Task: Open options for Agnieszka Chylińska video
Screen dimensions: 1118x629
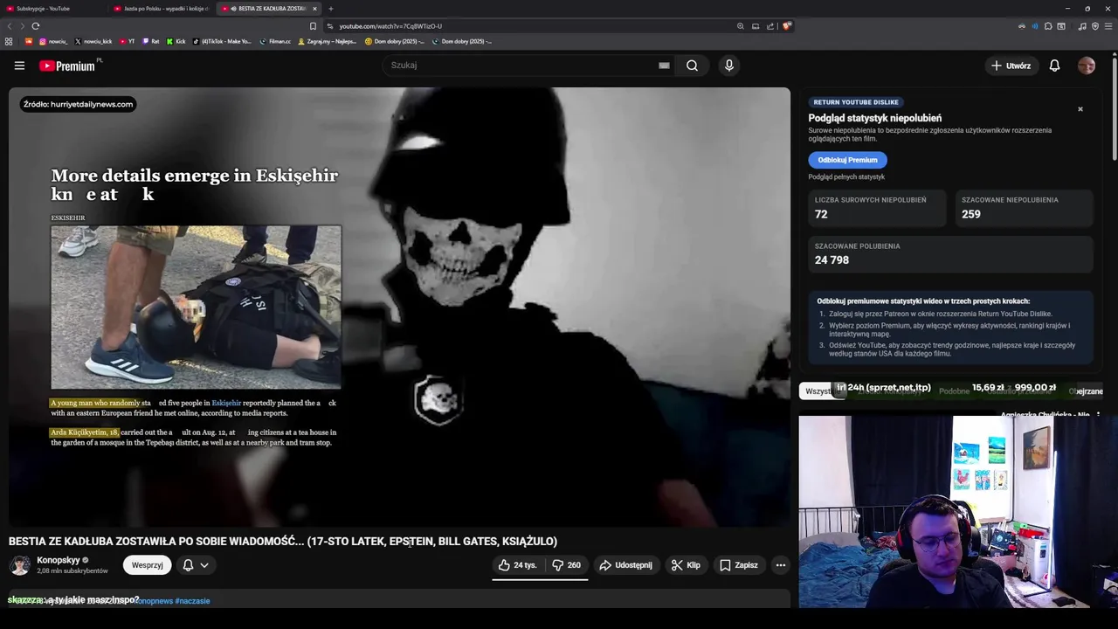Action: coord(1098,415)
